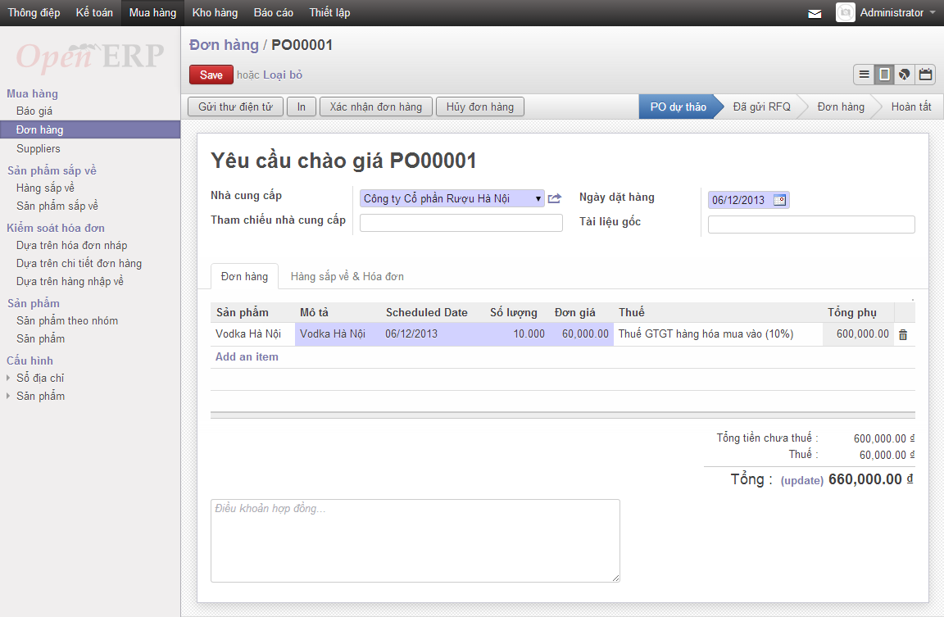Screen dimensions: 944x617
Task: Click Xác nhận đơn hàng button
Action: pos(375,107)
